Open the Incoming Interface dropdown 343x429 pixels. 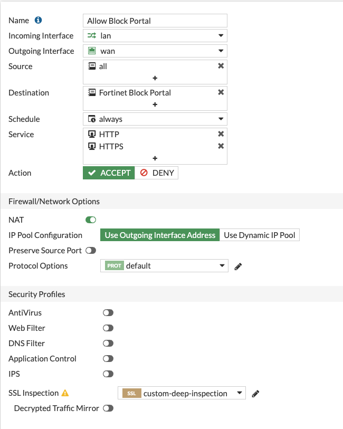click(155, 36)
